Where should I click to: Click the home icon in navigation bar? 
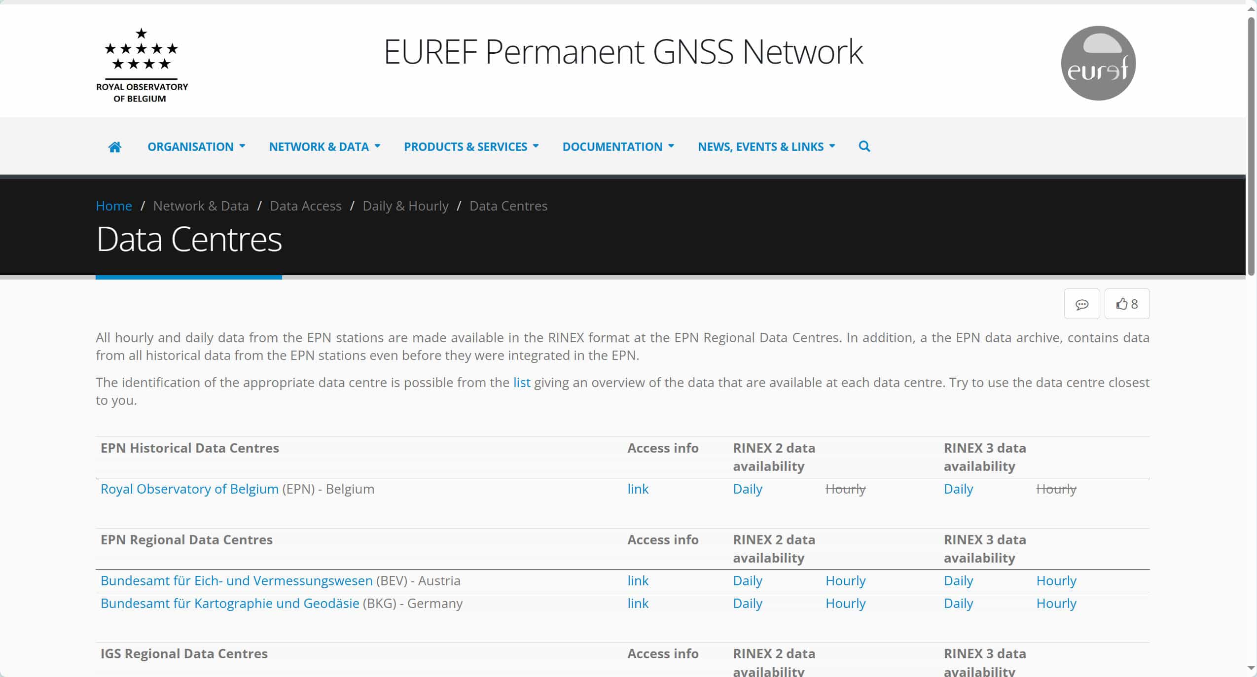pos(114,147)
